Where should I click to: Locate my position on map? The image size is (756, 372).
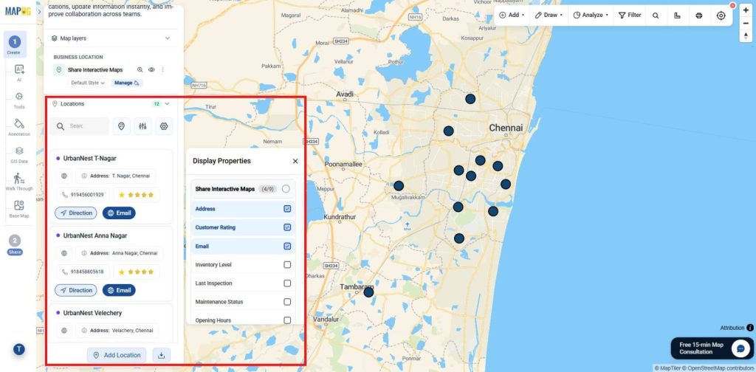click(721, 15)
